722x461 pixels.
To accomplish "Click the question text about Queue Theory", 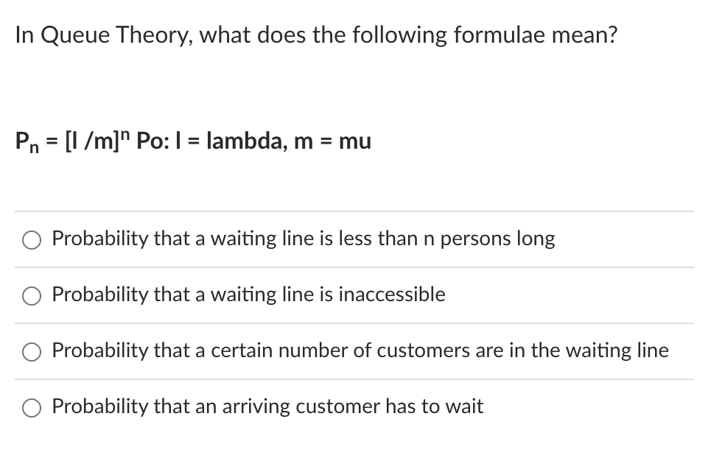I will coord(317,35).
